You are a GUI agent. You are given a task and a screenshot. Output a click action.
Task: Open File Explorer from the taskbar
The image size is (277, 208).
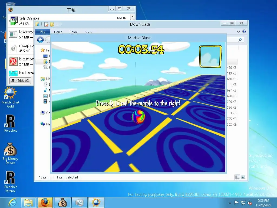point(28,203)
